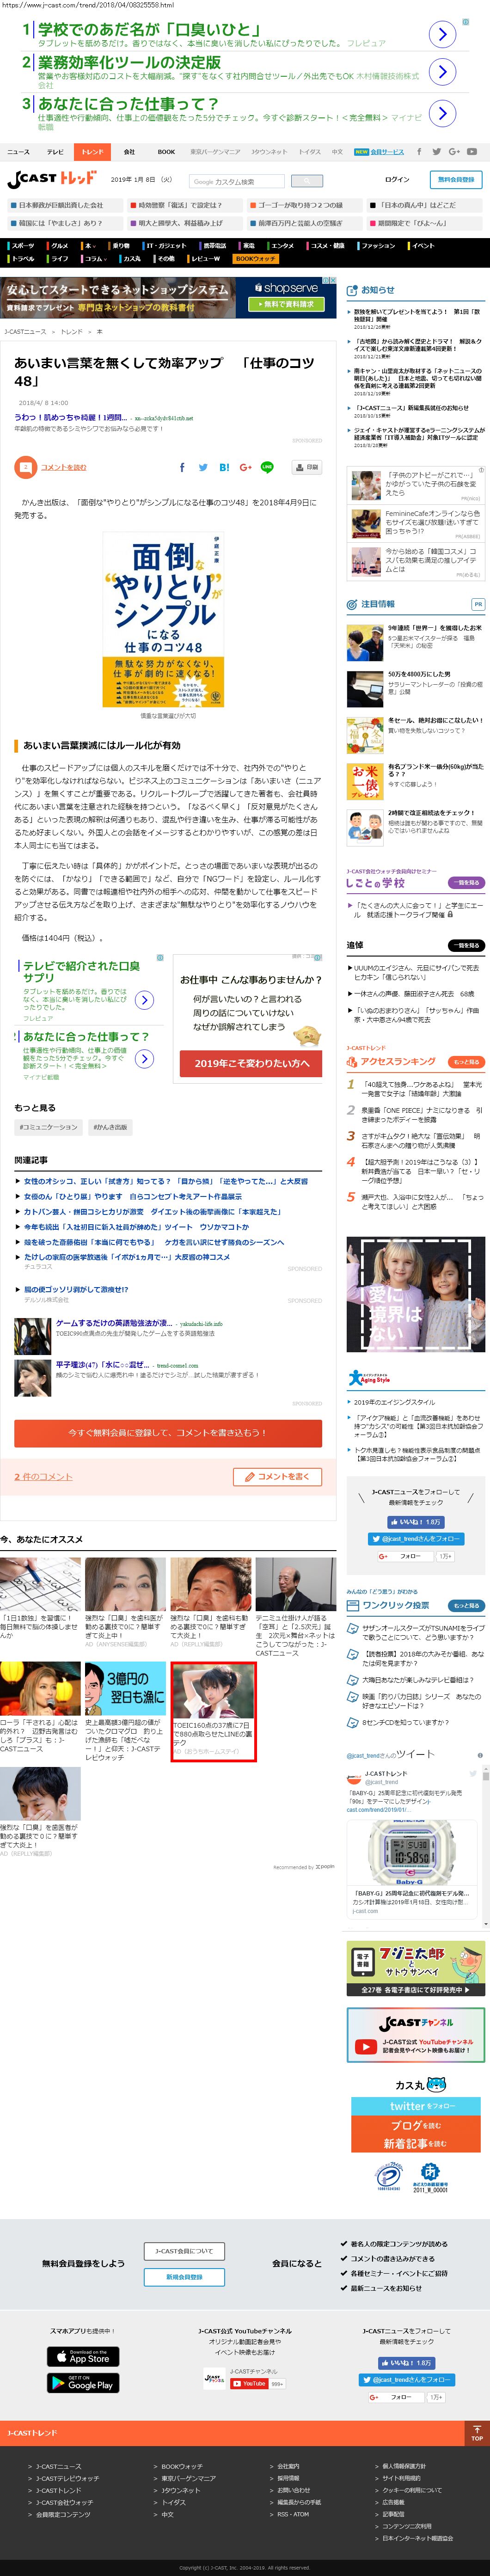Open the BOOKウォッチ category menu item

[x=256, y=259]
